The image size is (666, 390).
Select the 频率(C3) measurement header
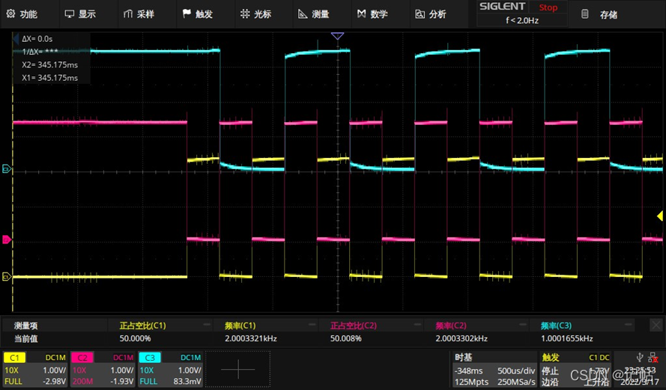pyautogui.click(x=557, y=326)
